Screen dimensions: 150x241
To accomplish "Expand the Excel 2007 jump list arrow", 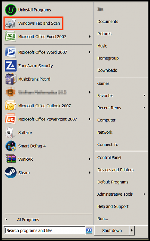I will [90, 37].
